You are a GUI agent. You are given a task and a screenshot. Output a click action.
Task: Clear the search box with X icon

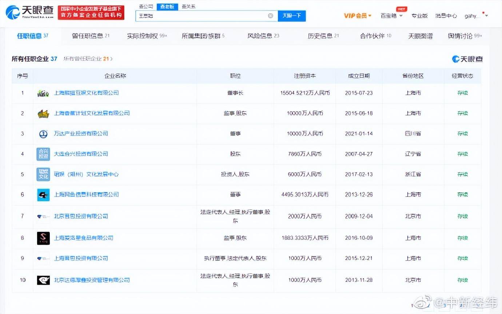[271, 16]
